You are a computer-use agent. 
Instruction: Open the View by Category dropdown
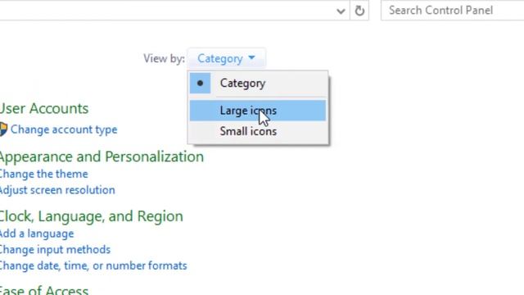(227, 58)
